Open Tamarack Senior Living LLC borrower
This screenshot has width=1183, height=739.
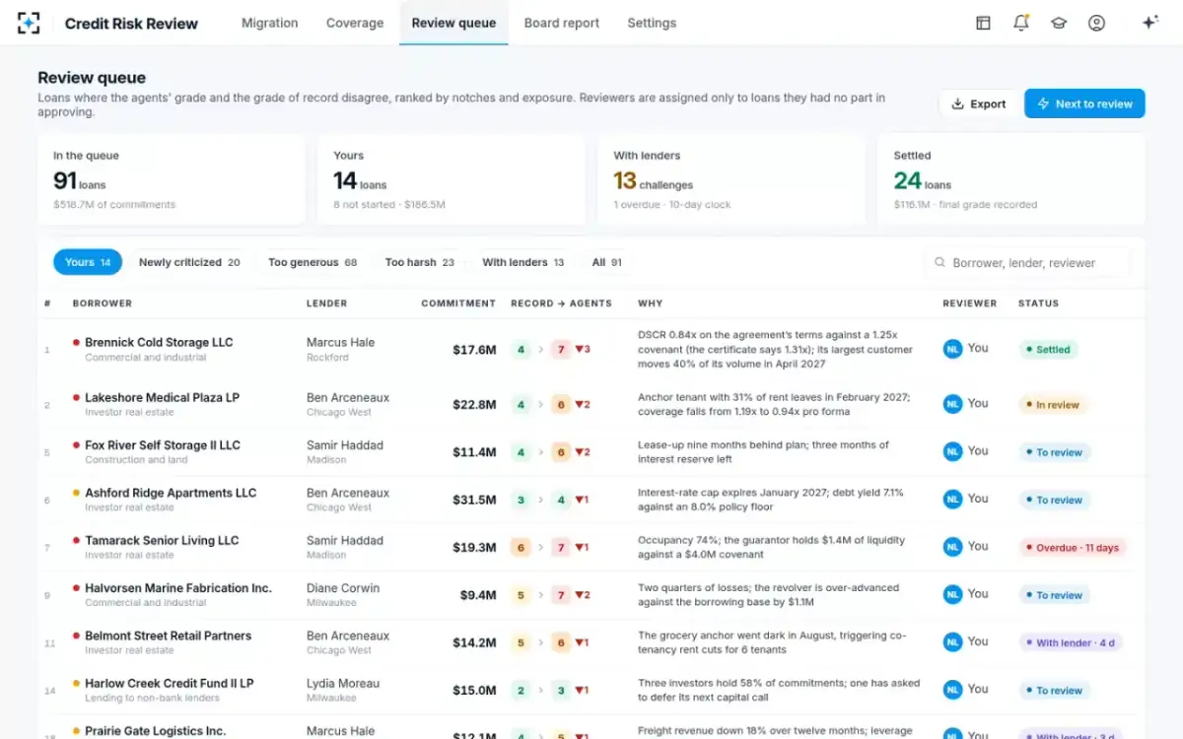[162, 540]
